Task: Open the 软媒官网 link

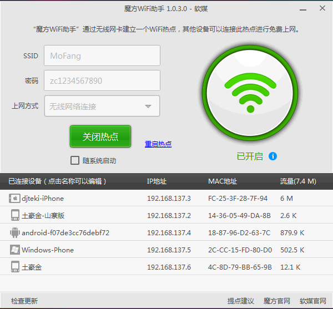Action: [x=313, y=301]
